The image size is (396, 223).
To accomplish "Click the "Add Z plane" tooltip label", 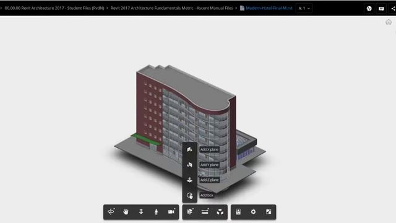I will (x=209, y=180).
